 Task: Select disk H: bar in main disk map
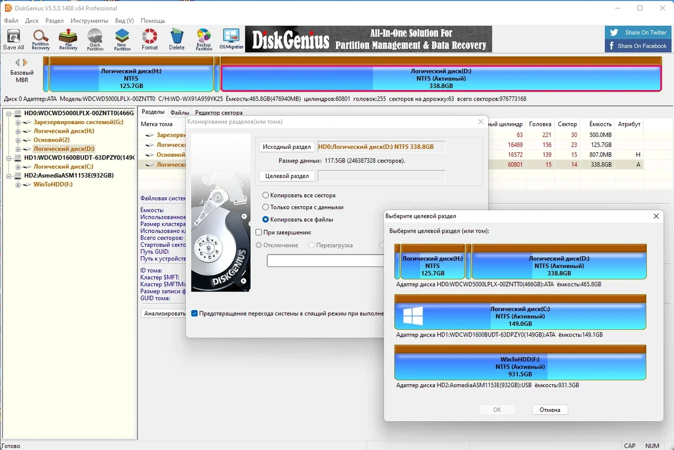coord(131,74)
